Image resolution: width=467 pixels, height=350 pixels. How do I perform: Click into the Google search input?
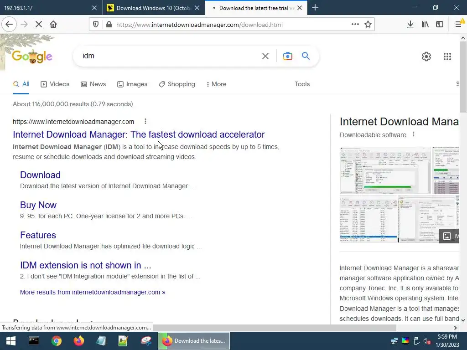point(170,56)
